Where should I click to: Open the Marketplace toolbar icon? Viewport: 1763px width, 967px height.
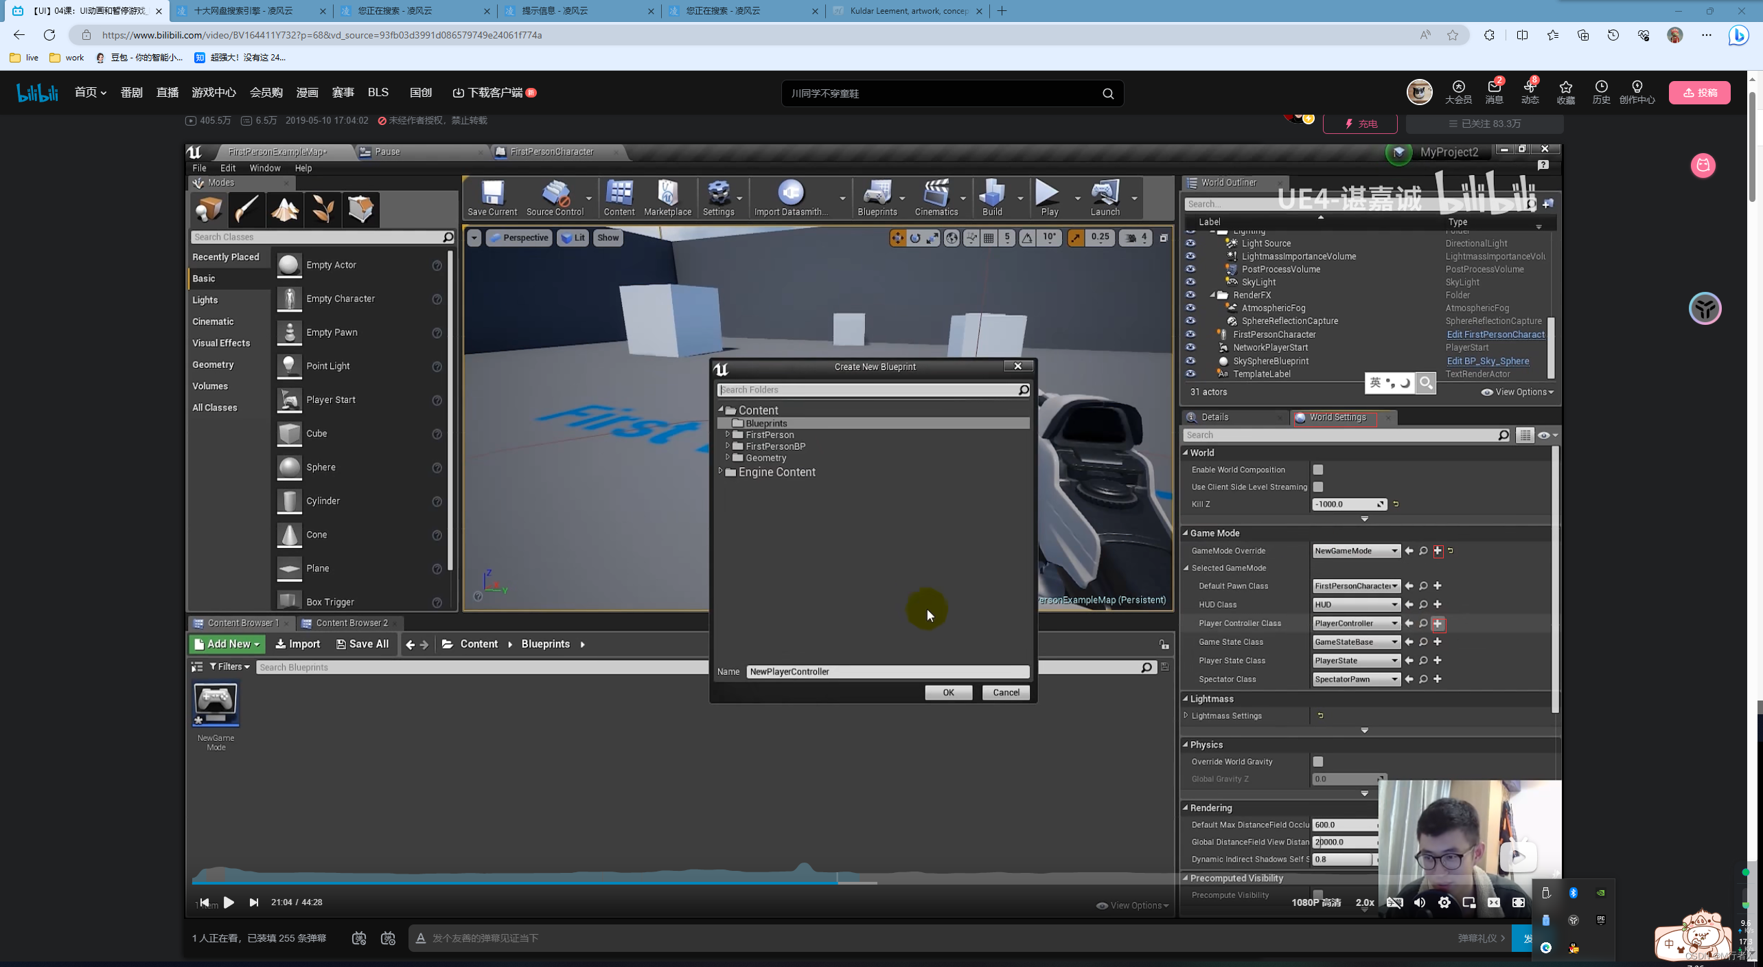point(667,198)
